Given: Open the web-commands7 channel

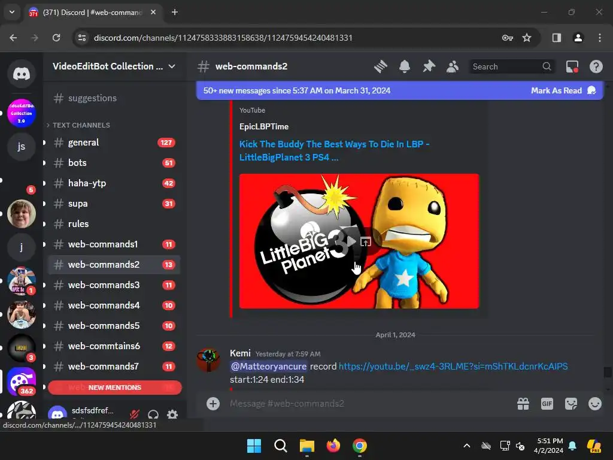Looking at the screenshot, I should 114,366.
